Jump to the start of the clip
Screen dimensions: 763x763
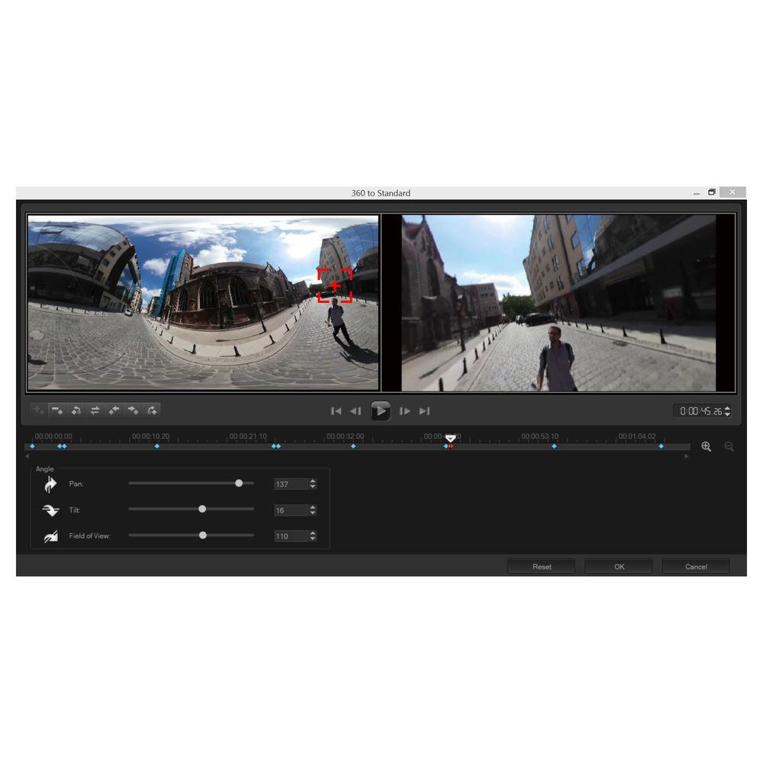point(336,411)
